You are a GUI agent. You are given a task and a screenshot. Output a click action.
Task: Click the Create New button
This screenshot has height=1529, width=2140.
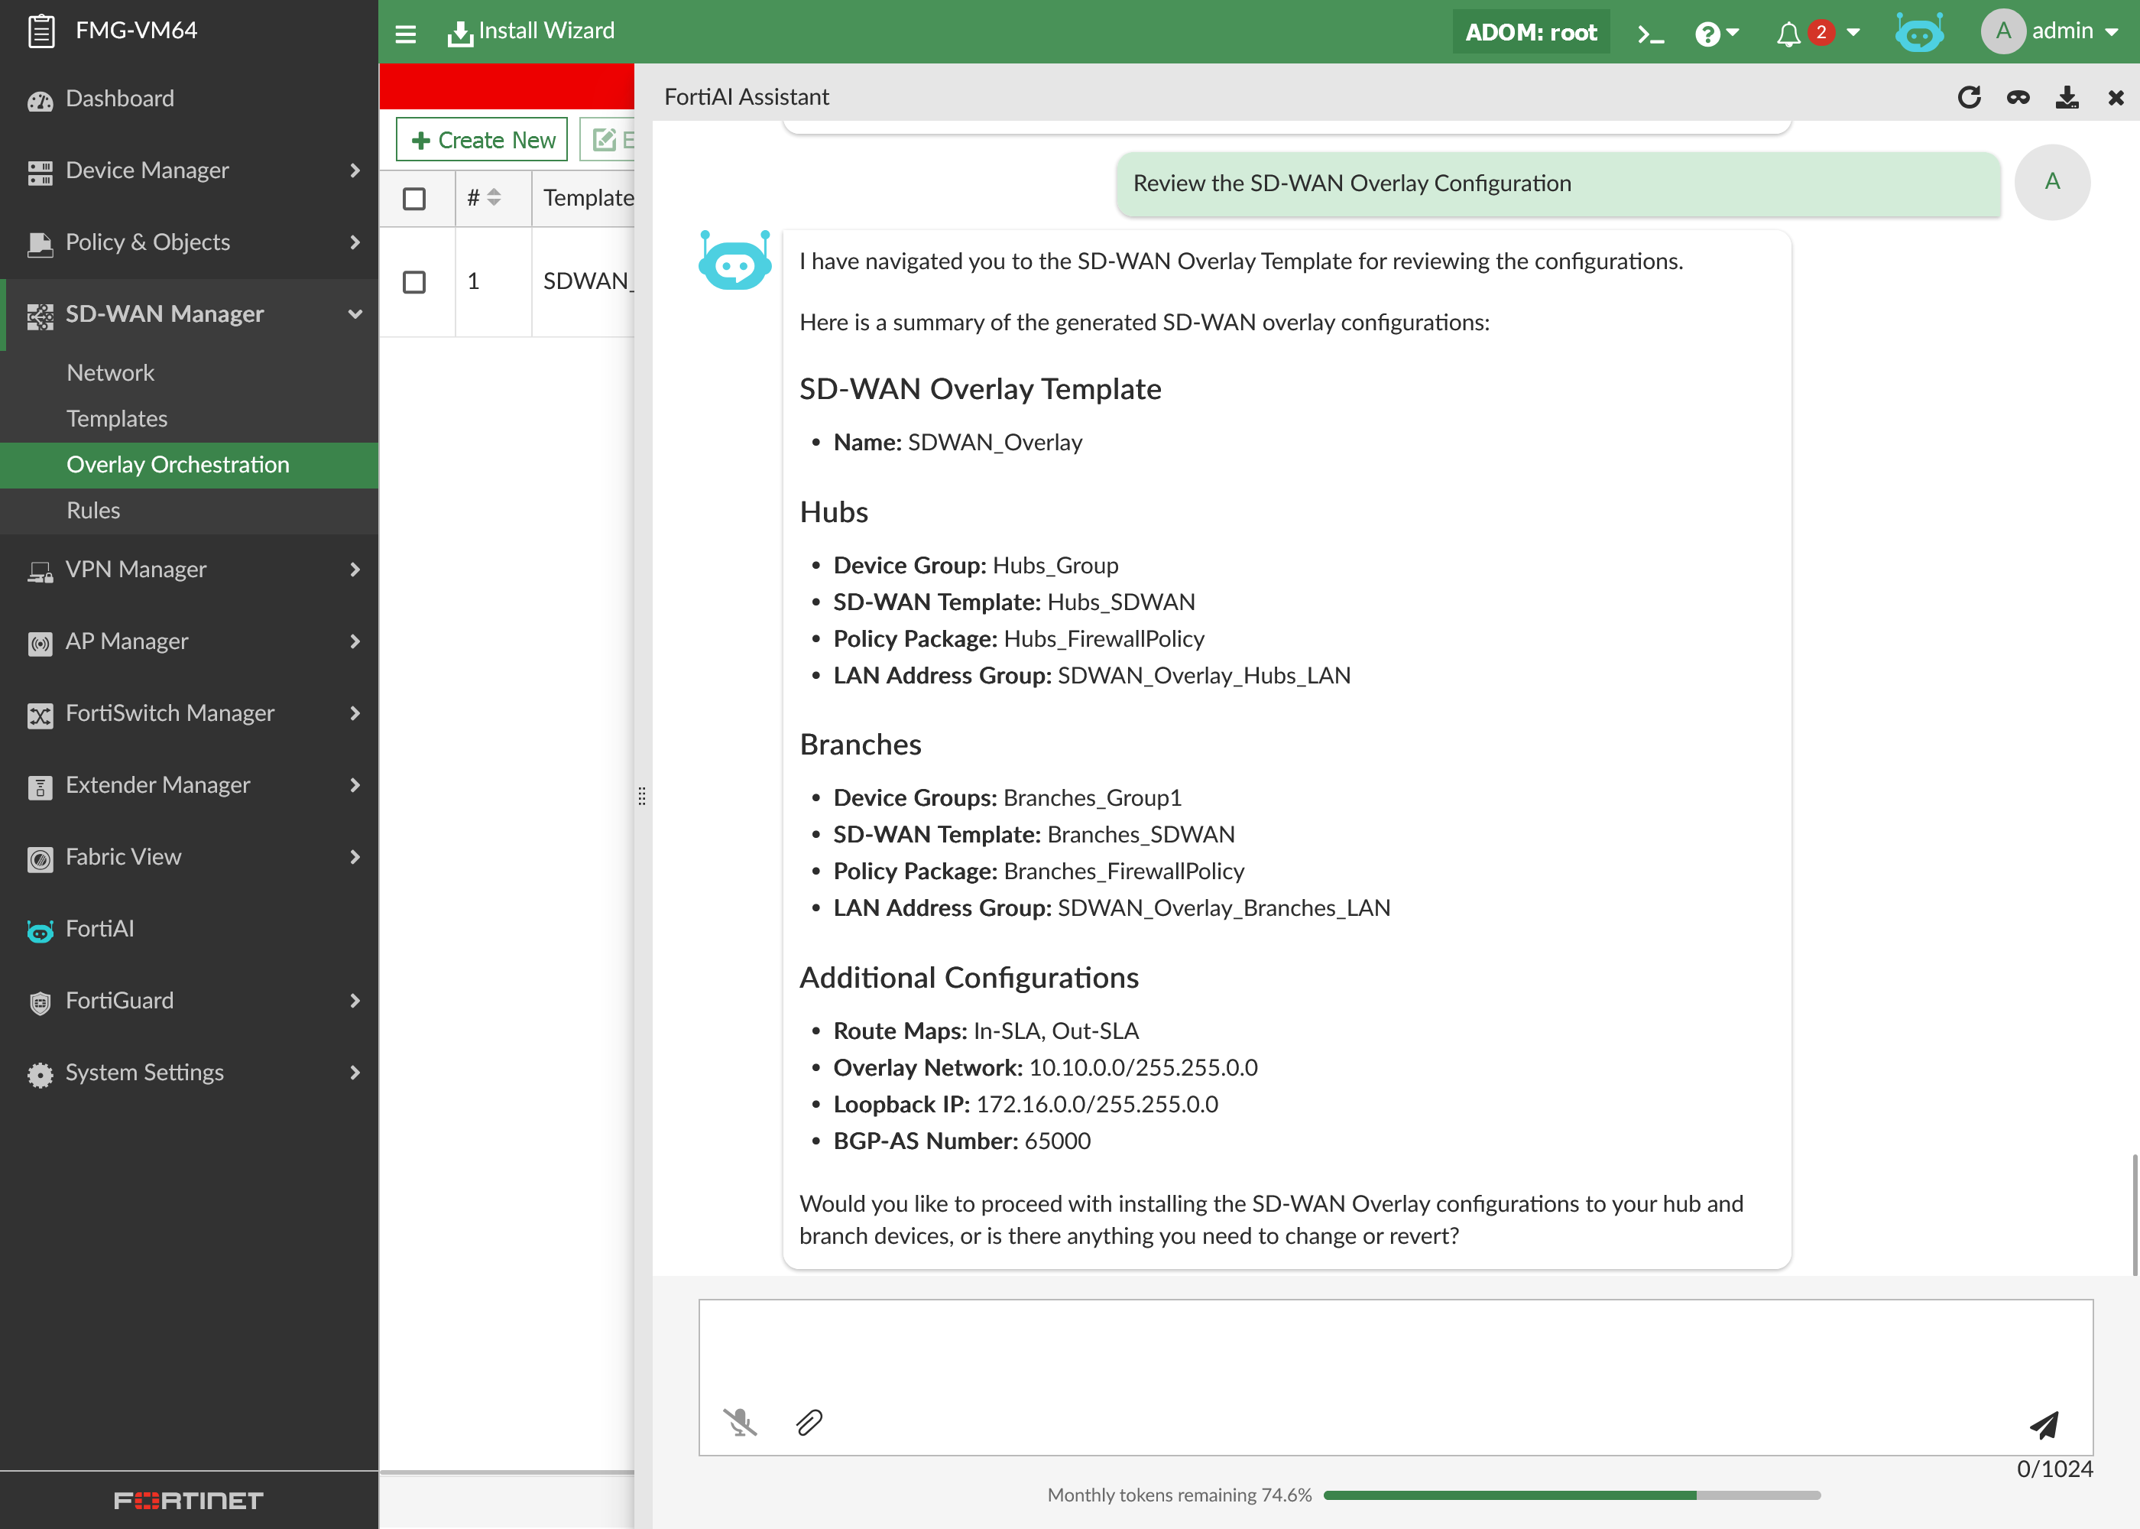tap(481, 140)
